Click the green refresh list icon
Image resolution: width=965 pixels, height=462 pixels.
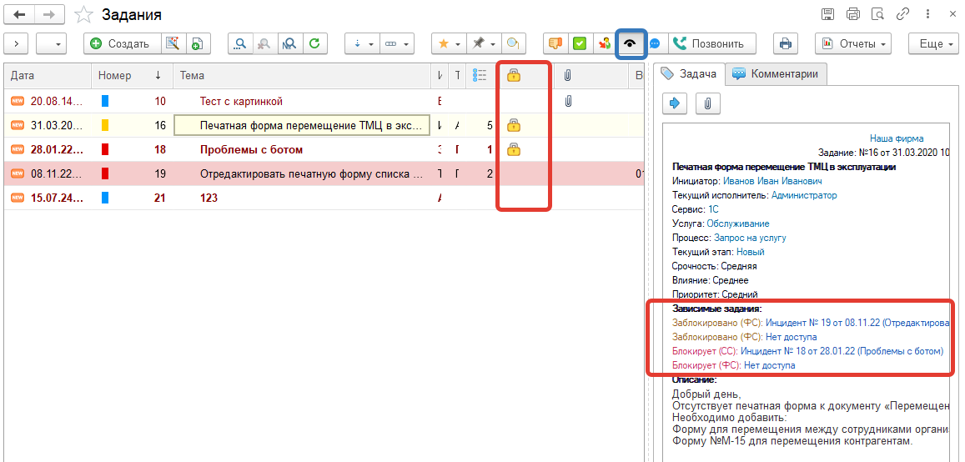[x=314, y=44]
